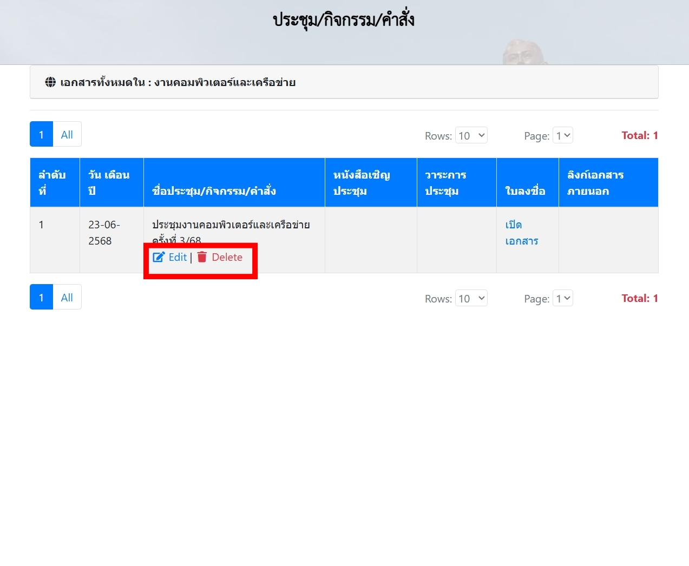The width and height of the screenshot is (689, 566).
Task: Click All pagination button below the table
Action: 67,297
